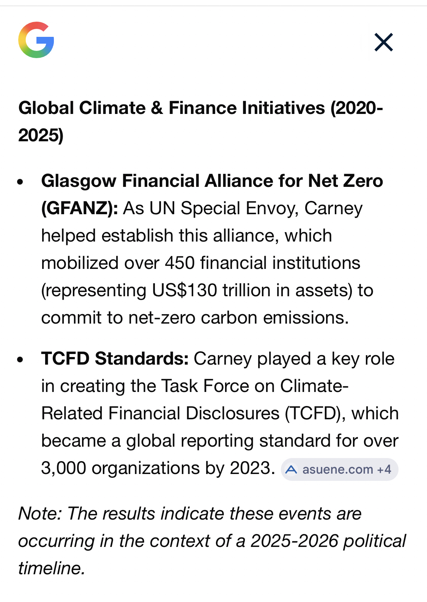
Task: Click the 2025-2026 political timeline text
Action: [328, 541]
